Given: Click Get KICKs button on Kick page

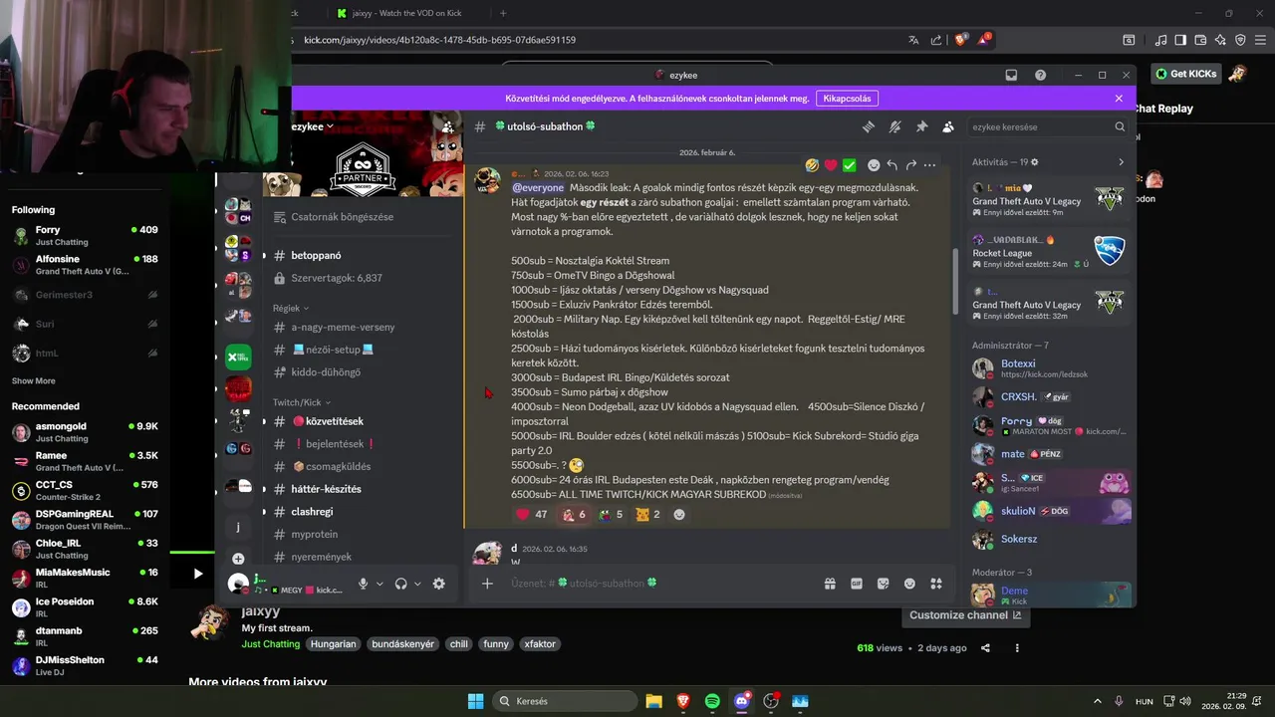Looking at the screenshot, I should [1185, 74].
